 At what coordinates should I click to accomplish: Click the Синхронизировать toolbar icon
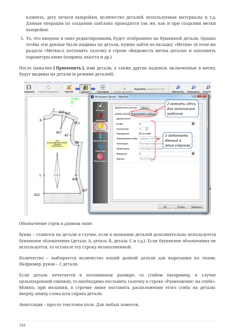tap(48, 89)
